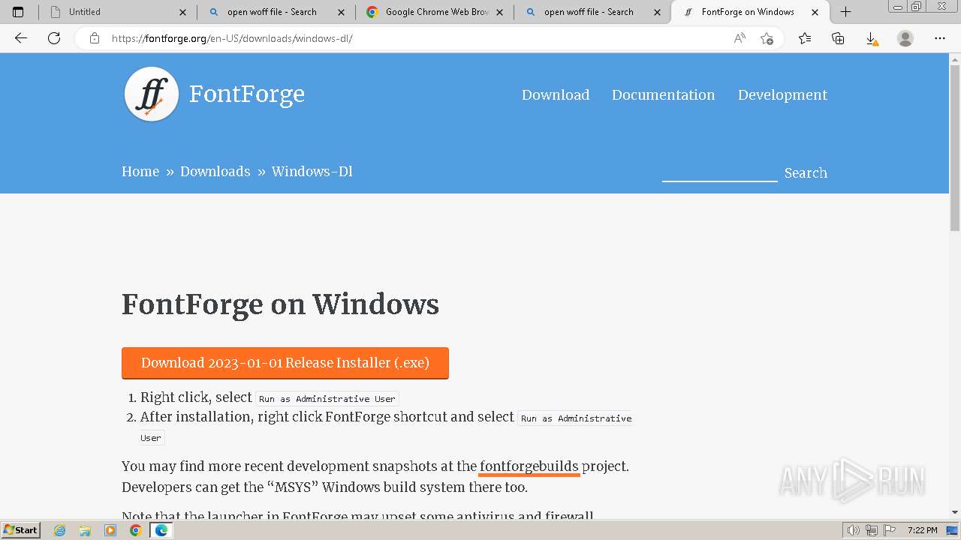
Task: Click the scrollbar down arrow
Action: coord(955,512)
